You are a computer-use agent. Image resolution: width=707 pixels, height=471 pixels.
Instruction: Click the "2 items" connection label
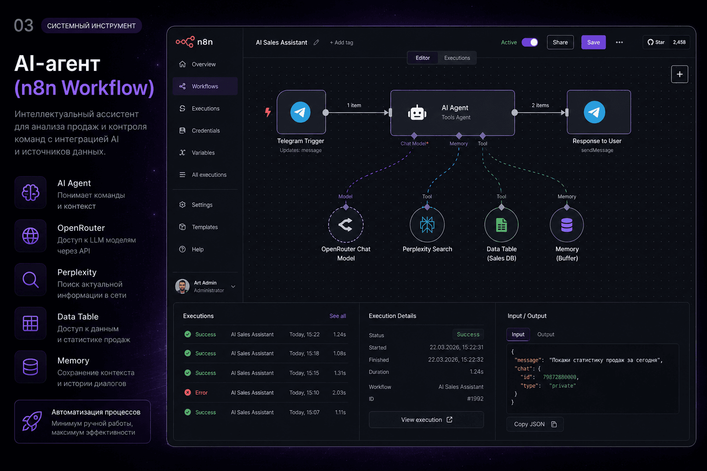coord(540,105)
